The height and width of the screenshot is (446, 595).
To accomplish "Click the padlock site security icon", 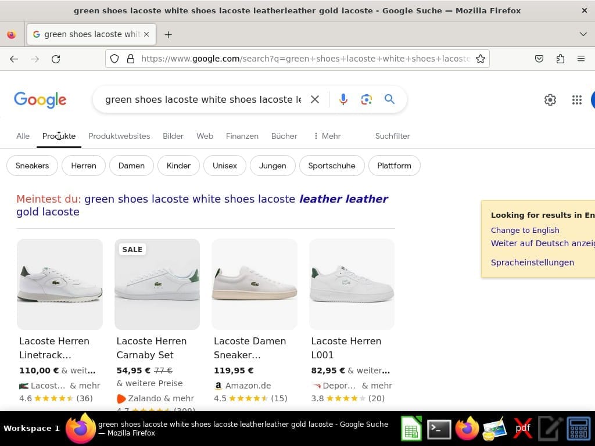I will (131, 59).
